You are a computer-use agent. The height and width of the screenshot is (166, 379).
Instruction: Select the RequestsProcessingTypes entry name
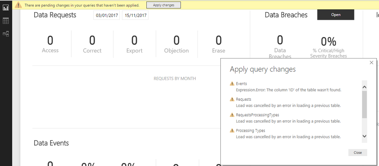click(x=258, y=115)
